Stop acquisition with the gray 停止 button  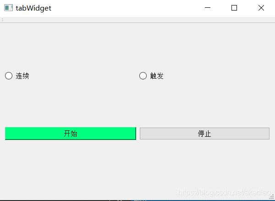click(x=204, y=134)
